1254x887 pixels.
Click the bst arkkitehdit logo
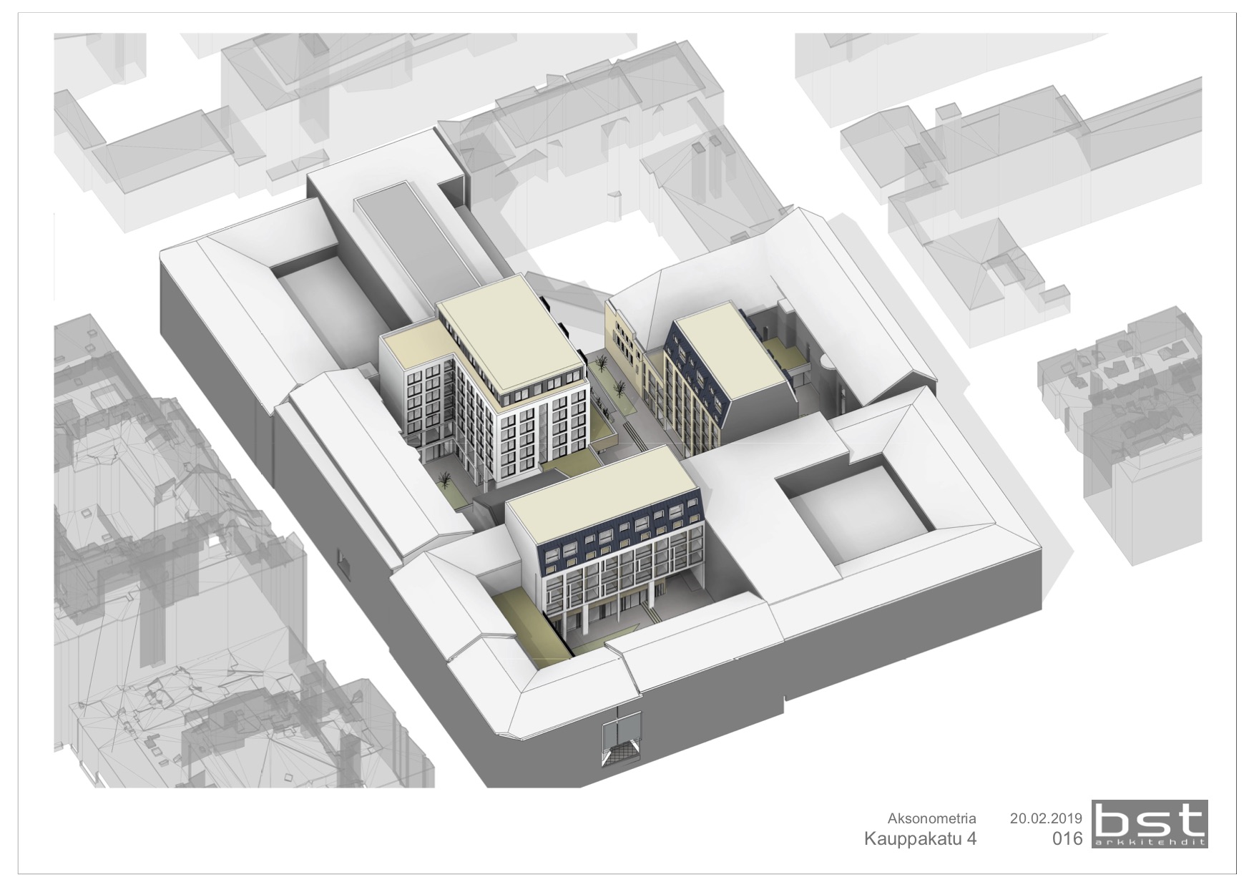coord(1149,824)
